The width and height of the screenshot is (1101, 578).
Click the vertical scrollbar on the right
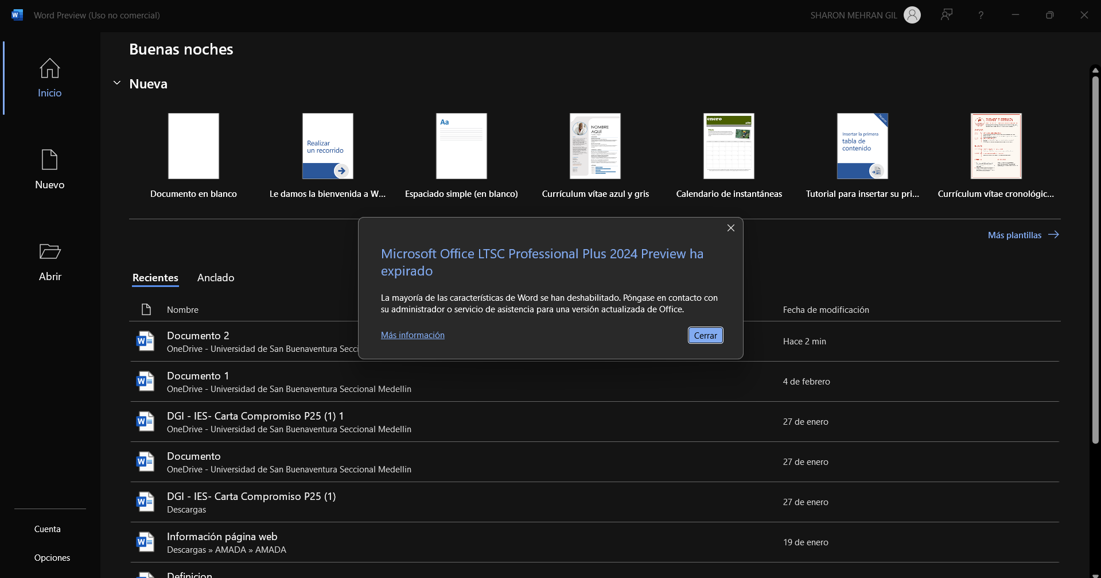point(1095,260)
